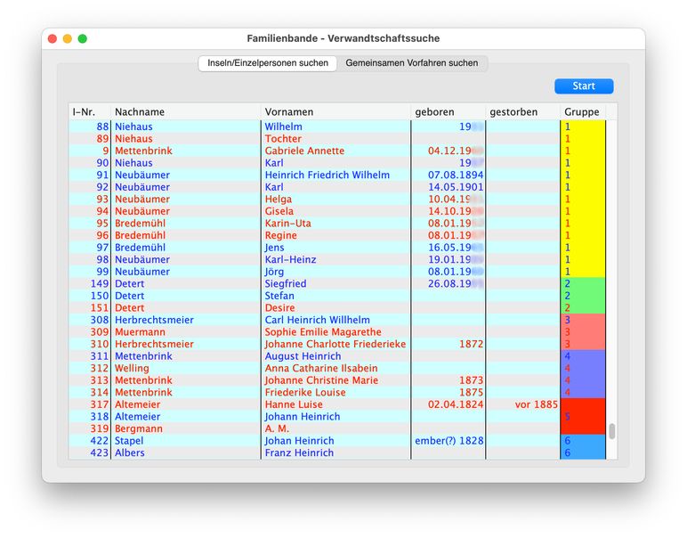Sort by Nachname column header
687x538 pixels.
pyautogui.click(x=185, y=112)
